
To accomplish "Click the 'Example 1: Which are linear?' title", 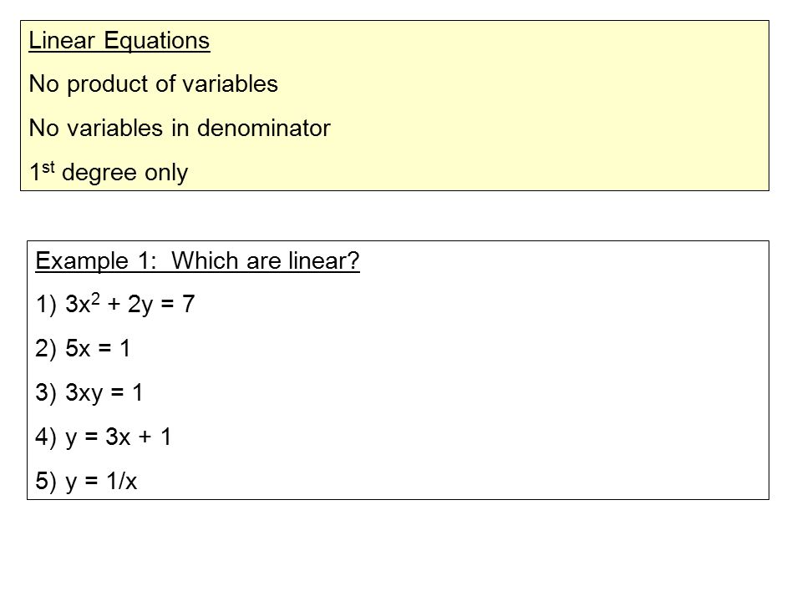I will point(197,260).
